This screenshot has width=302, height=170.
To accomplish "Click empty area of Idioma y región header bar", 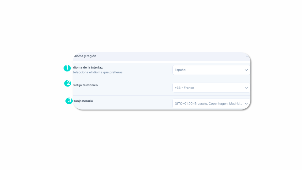I will pyautogui.click(x=170, y=56).
